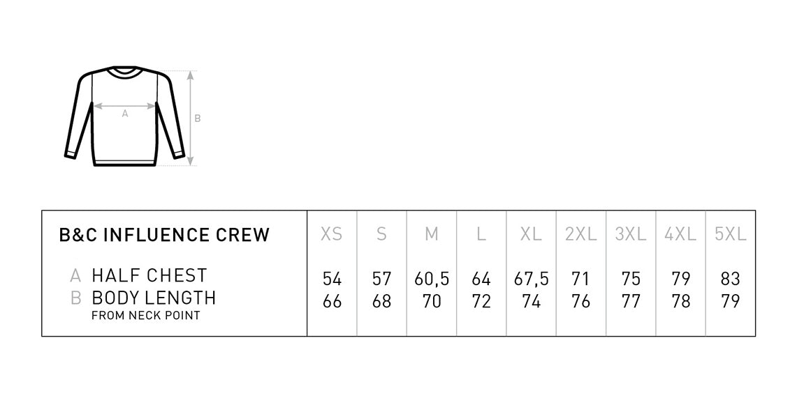
Task: Select the 4XL size column header
Action: click(680, 234)
